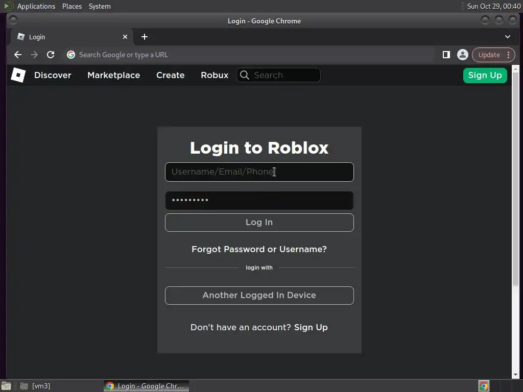Open Discover in Roblox navigation
523x392 pixels.
pos(53,75)
